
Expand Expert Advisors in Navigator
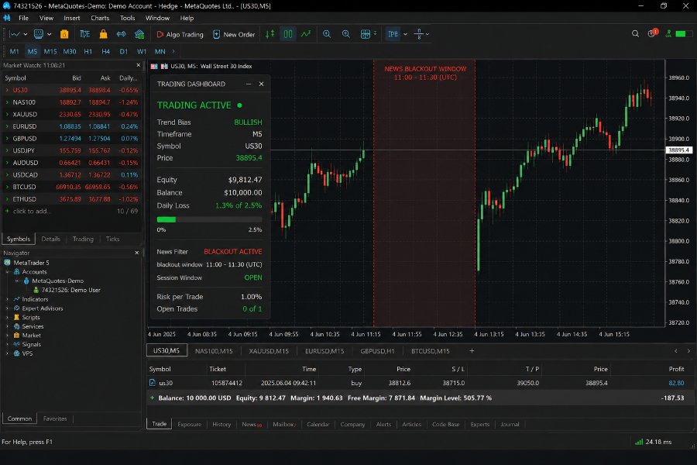tap(7, 308)
